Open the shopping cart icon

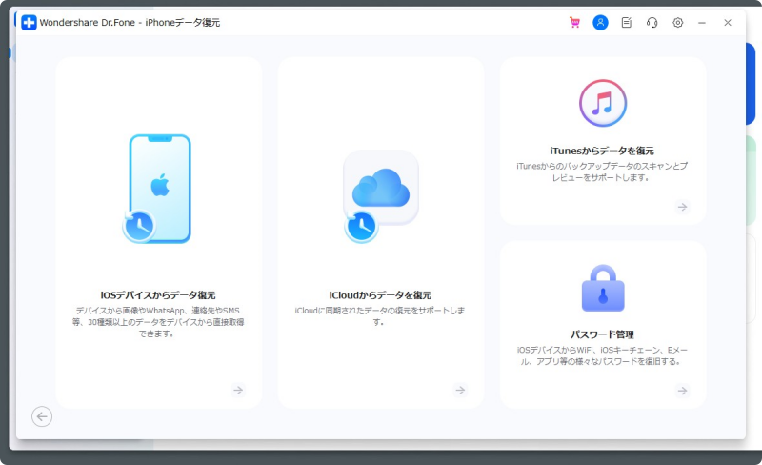pyautogui.click(x=575, y=22)
